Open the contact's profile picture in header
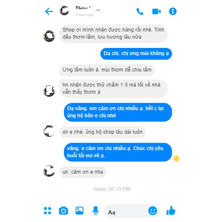 (x=64, y=11)
